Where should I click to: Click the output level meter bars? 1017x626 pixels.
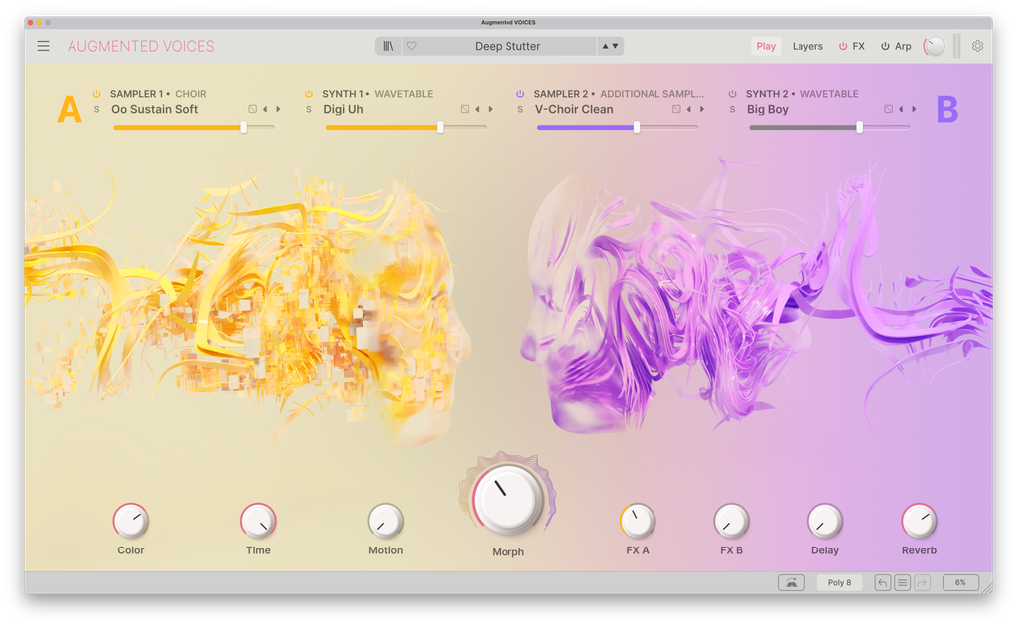coord(956,46)
